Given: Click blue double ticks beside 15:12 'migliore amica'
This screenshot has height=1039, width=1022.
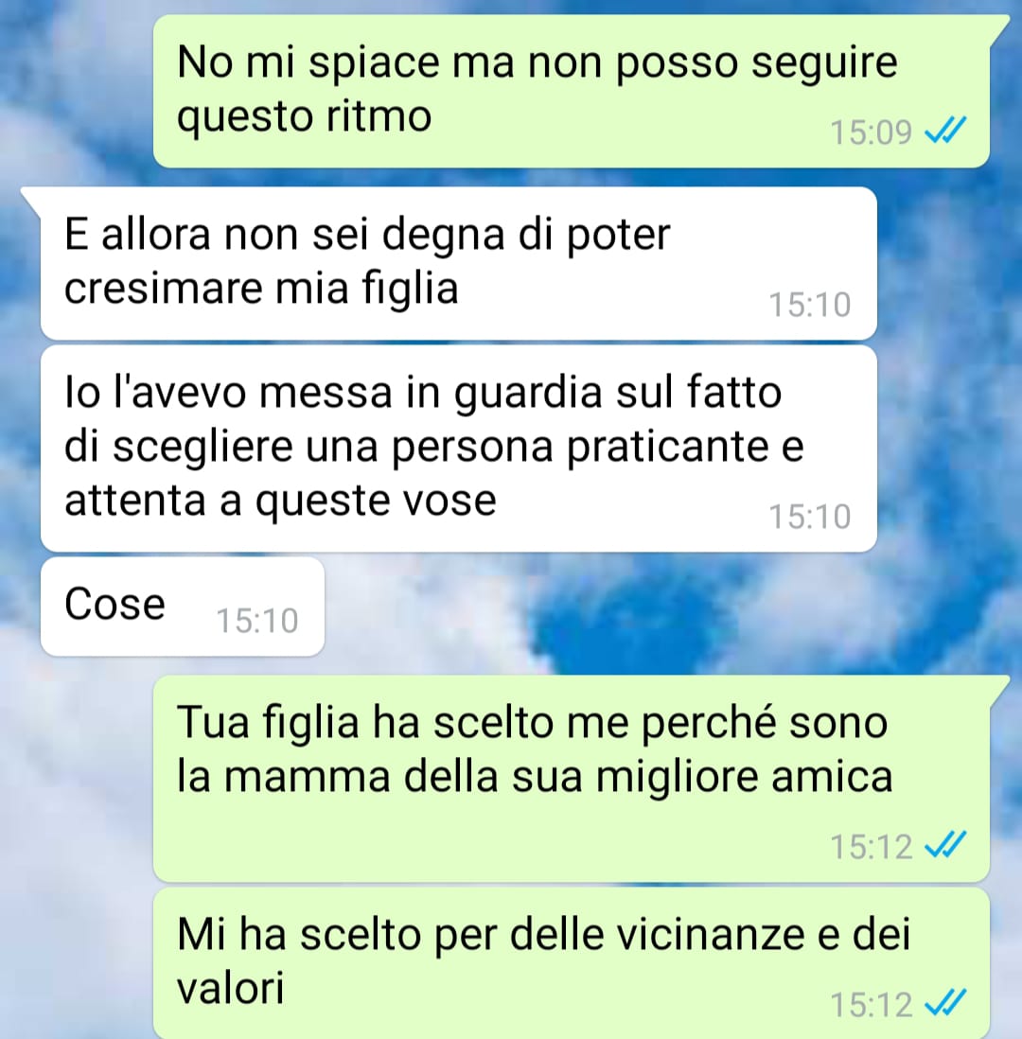Looking at the screenshot, I should 945,845.
